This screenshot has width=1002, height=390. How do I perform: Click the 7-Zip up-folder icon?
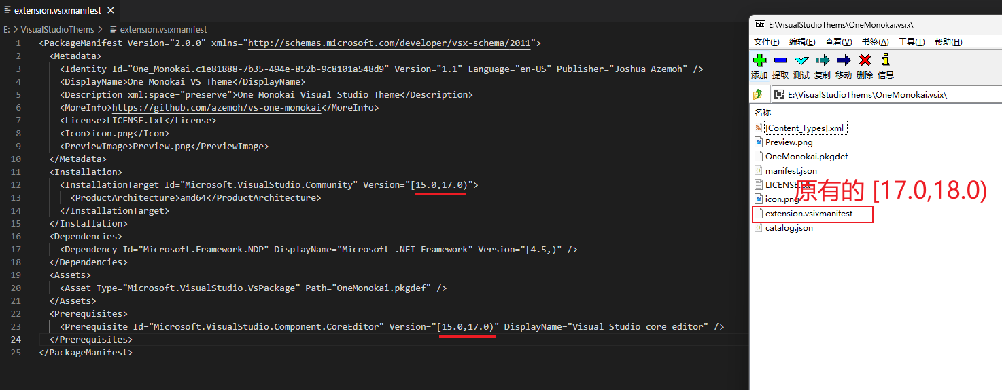tap(758, 94)
